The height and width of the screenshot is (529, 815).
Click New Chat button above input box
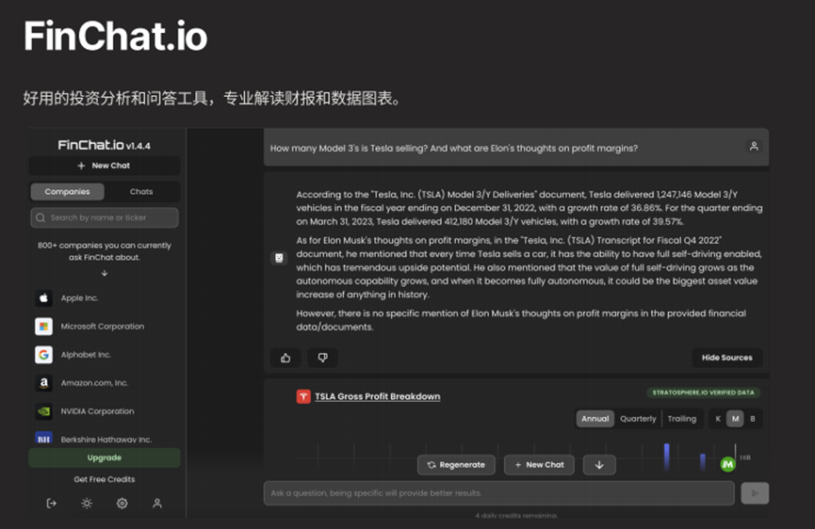click(539, 465)
